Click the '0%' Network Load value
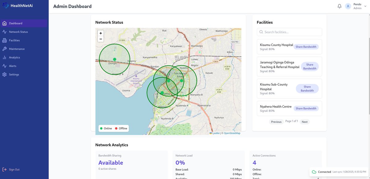 [x=180, y=163]
